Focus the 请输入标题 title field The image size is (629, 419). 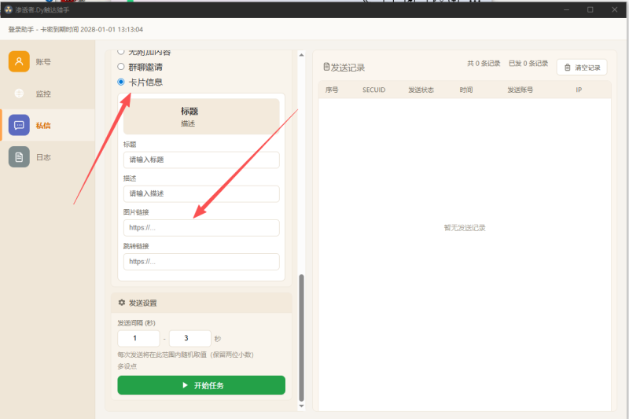tap(201, 160)
